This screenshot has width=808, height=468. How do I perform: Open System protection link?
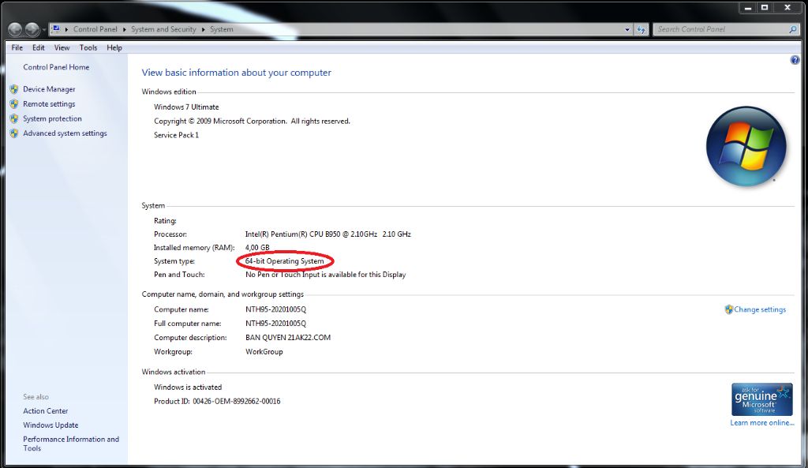[52, 118]
